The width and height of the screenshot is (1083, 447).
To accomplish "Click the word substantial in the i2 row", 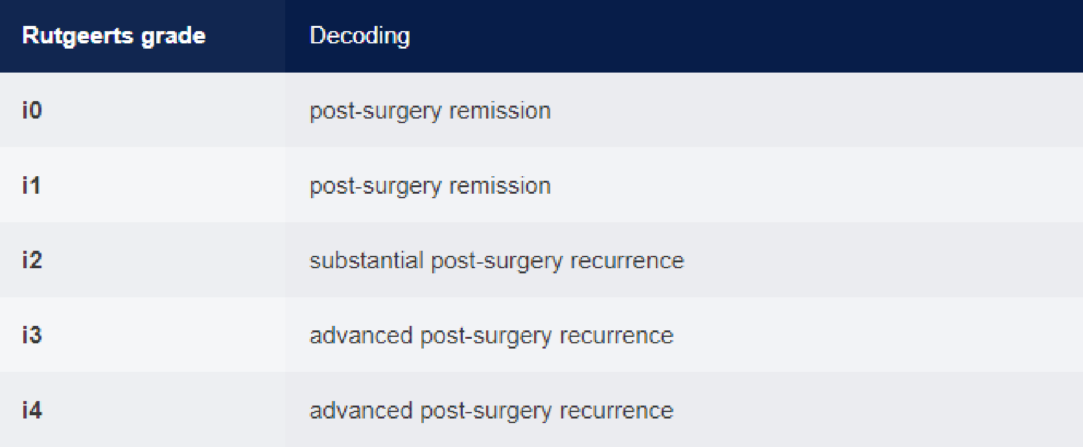I will click(x=366, y=260).
